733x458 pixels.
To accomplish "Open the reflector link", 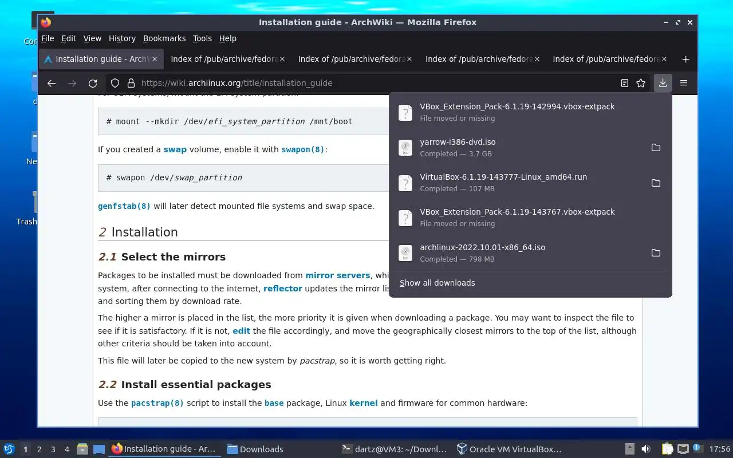I will click(x=282, y=289).
